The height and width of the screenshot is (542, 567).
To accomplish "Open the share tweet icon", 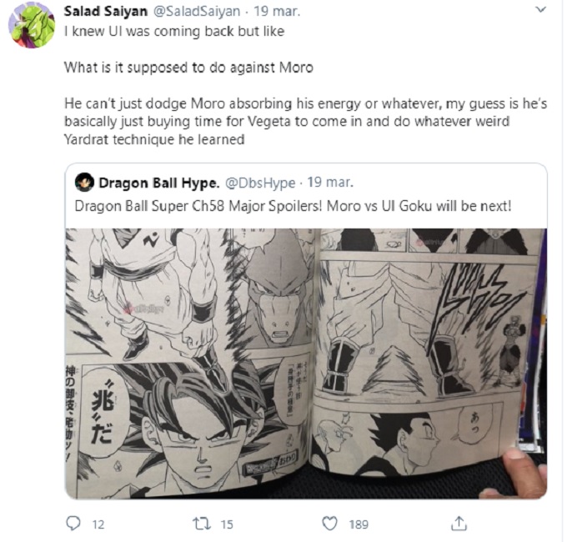I will tap(459, 523).
